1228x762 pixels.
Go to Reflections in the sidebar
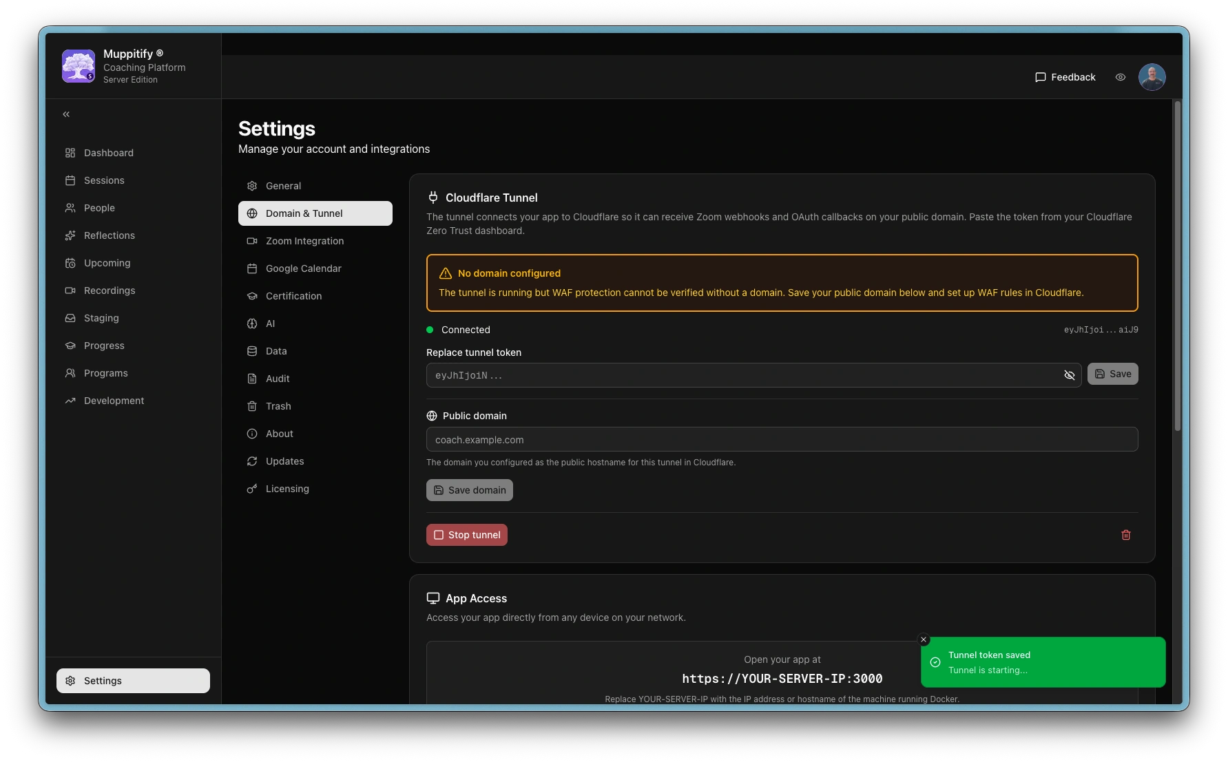pos(109,235)
